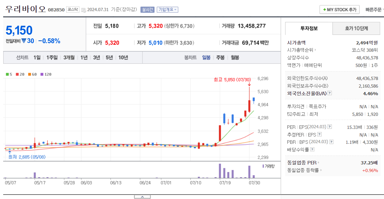Image resolution: width=384 pixels, height=199 pixels.
Task: Click the current price 5,150
Action: (19, 30)
